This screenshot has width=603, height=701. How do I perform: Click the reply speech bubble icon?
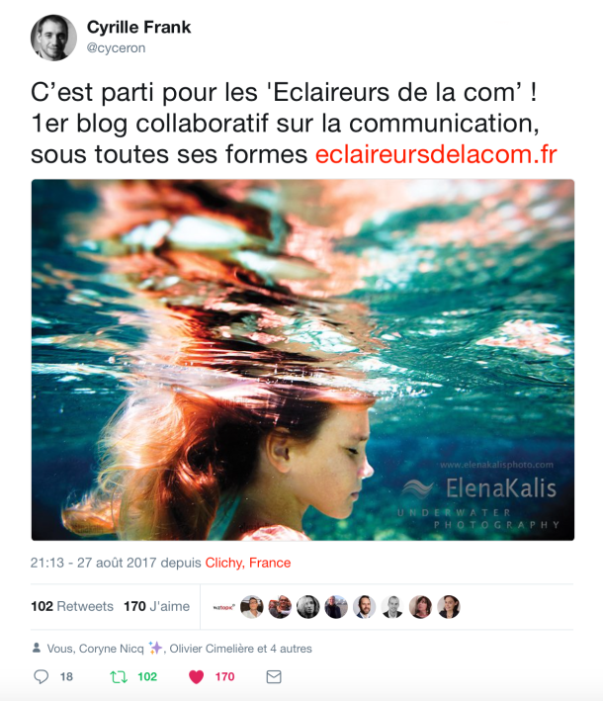point(42,677)
